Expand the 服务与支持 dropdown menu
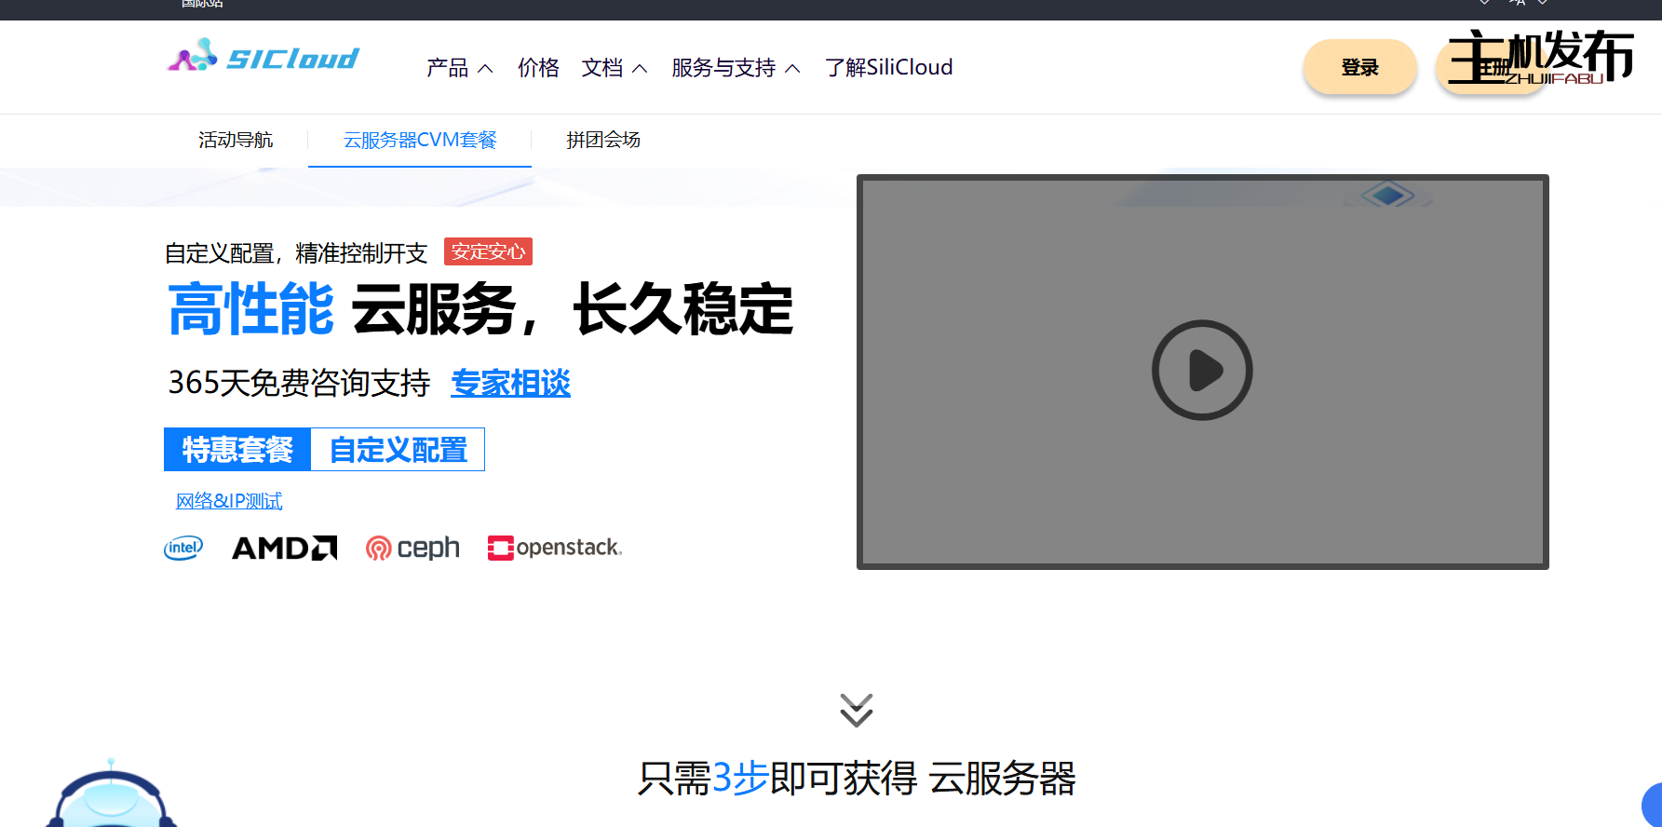Image resolution: width=1662 pixels, height=827 pixels. (x=735, y=68)
